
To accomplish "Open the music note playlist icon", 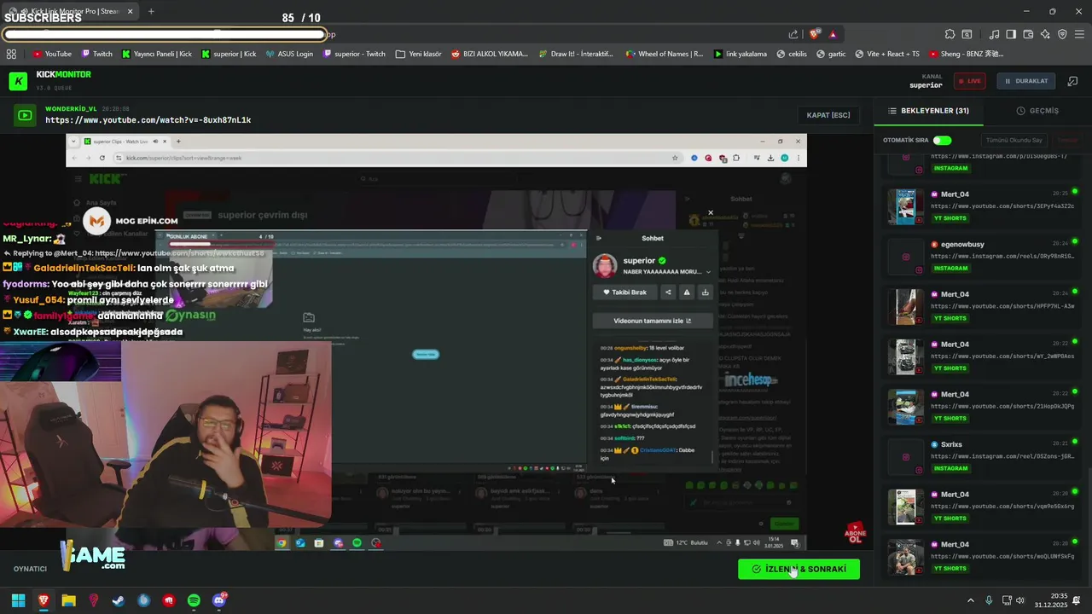I will 994,34.
